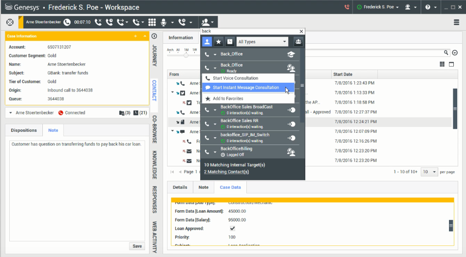Open the keypad (dial pad) in call toolbar
The image size is (466, 257).
click(x=152, y=22)
